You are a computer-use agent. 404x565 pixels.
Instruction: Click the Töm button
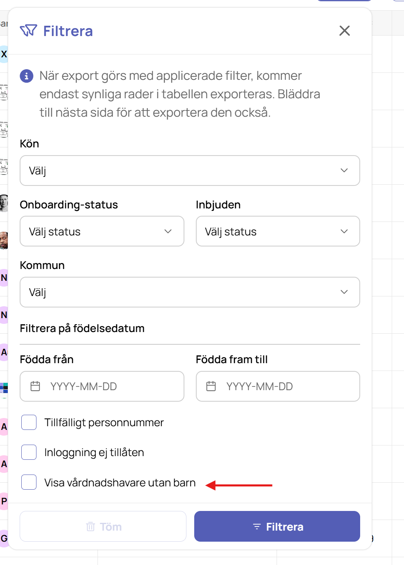coord(103,527)
